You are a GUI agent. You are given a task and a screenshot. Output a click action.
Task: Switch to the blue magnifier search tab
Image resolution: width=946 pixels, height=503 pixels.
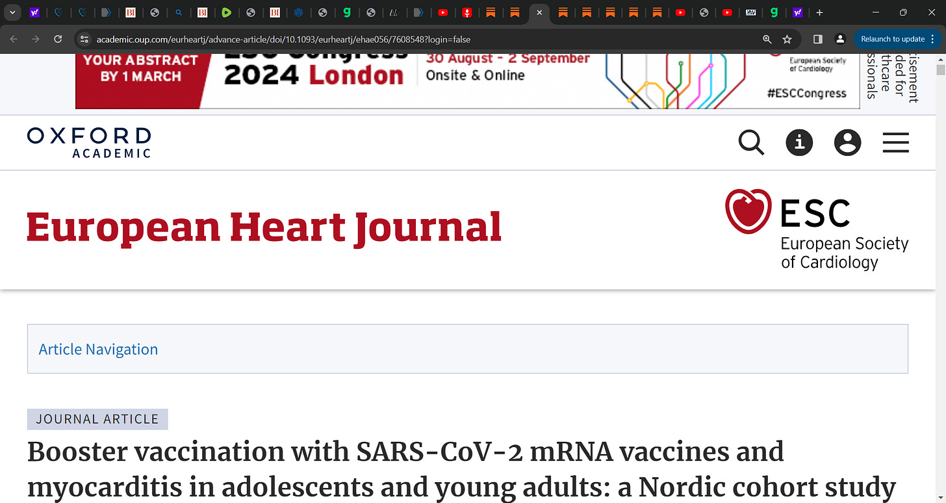179,12
